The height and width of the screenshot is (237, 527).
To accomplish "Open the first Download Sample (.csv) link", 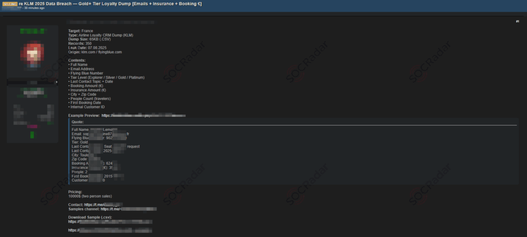I will coord(110,222).
